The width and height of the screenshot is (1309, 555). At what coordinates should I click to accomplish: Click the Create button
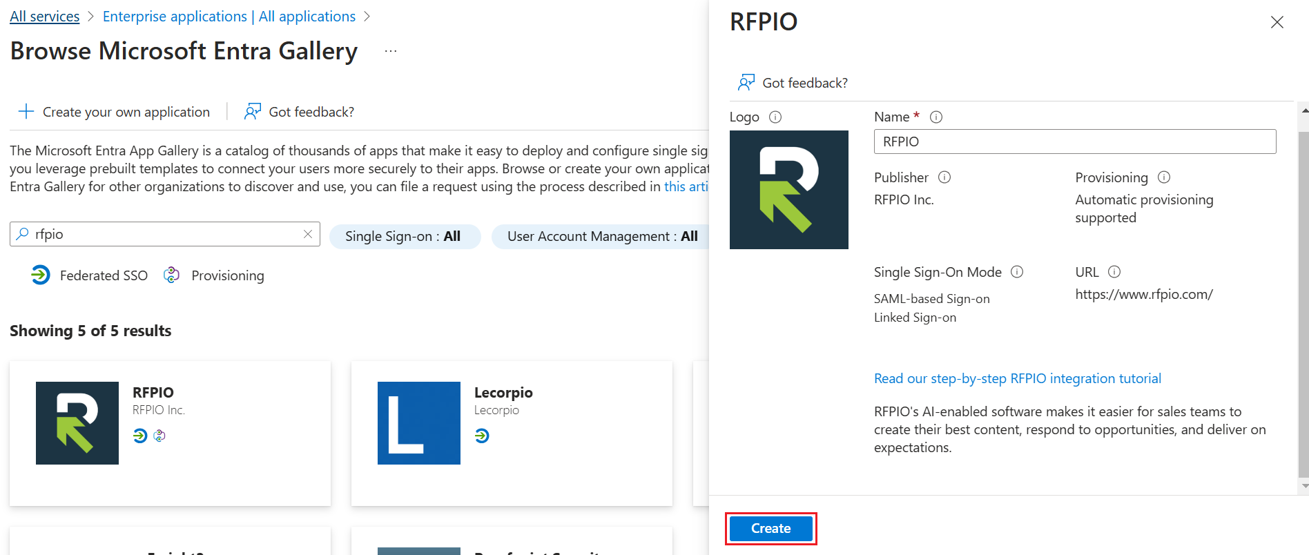pyautogui.click(x=771, y=528)
